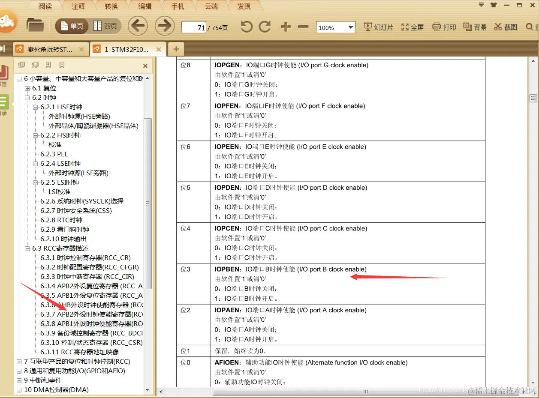
Task: Expand chapter 10 DMA控制器 node
Action: coord(19,390)
